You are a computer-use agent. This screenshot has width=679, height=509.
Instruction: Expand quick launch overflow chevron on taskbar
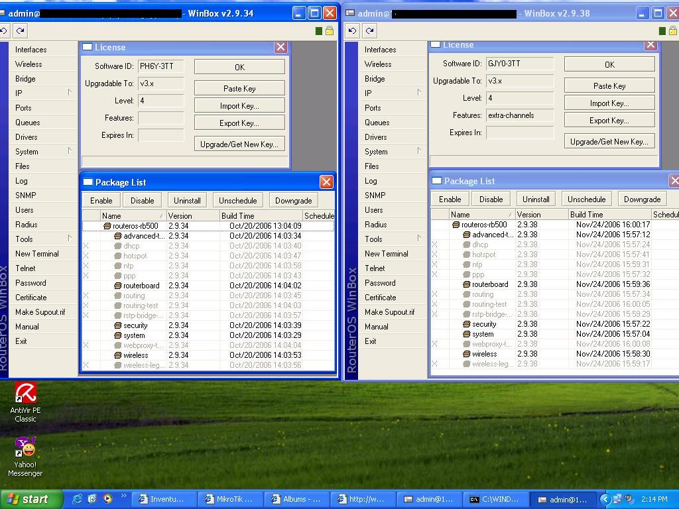(124, 496)
